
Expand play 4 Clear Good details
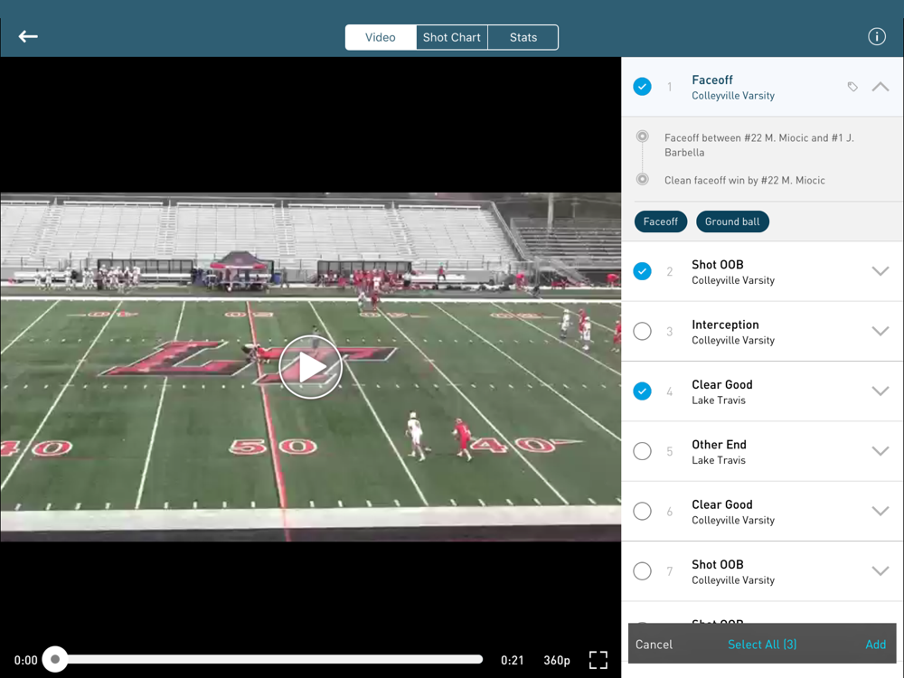(x=880, y=391)
